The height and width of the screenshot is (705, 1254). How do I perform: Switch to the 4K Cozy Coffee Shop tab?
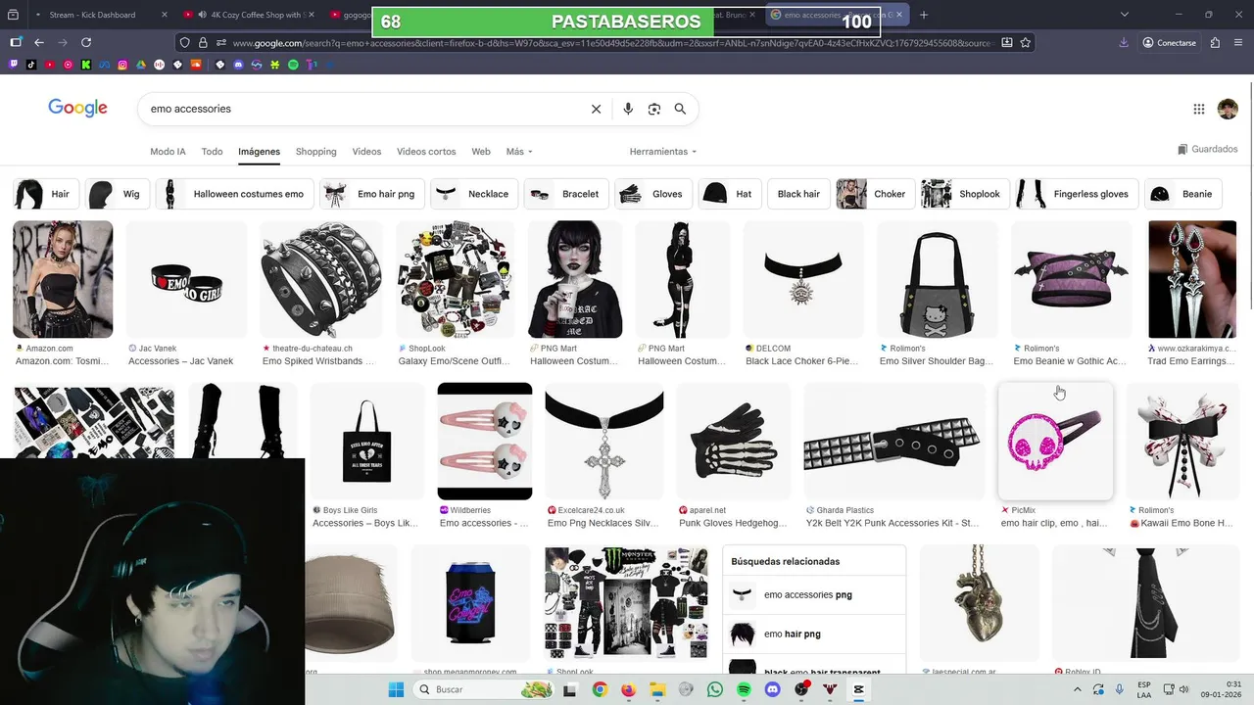[250, 15]
